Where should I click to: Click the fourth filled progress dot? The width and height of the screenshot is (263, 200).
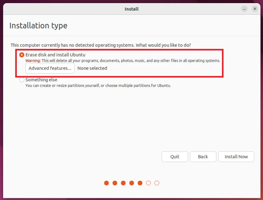coord(132,183)
